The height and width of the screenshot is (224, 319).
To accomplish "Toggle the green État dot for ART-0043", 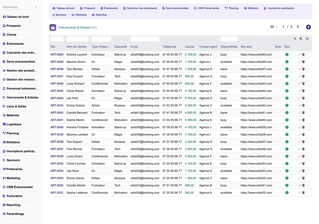I will tap(287, 105).
